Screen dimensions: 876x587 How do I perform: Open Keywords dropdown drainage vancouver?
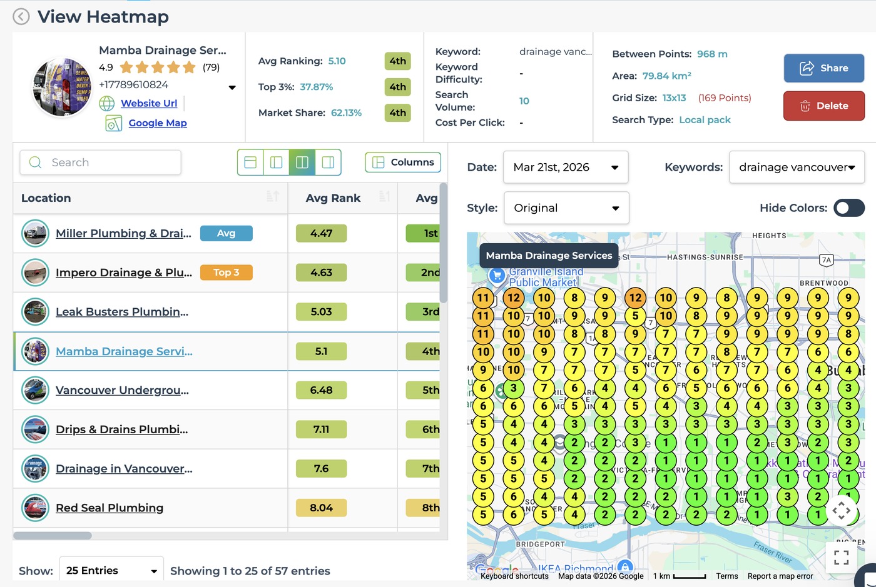[x=797, y=167]
